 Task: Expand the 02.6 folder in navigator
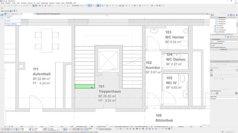[x=214, y=32]
